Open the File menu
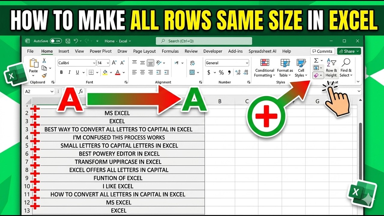Image resolution: width=384 pixels, height=216 pixels. click(x=30, y=51)
